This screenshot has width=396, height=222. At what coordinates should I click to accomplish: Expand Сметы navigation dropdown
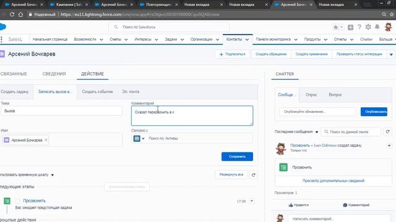tap(126, 39)
